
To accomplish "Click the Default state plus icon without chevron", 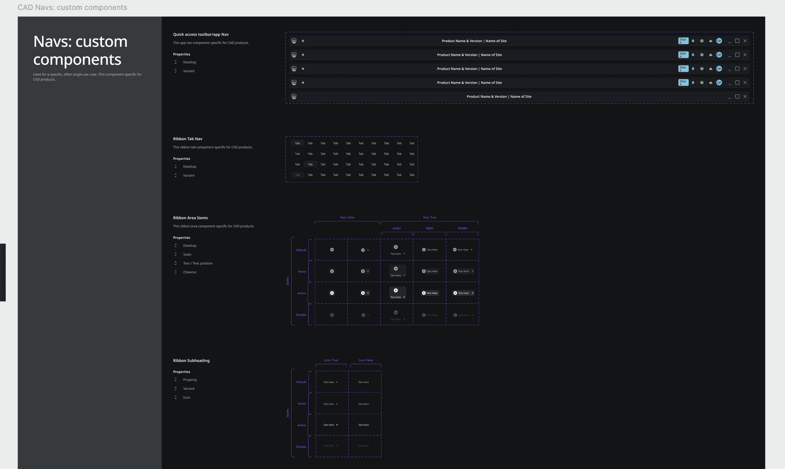I will (332, 250).
